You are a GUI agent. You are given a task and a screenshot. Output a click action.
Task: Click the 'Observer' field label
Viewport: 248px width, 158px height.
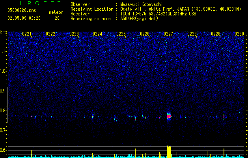pos(80,4)
